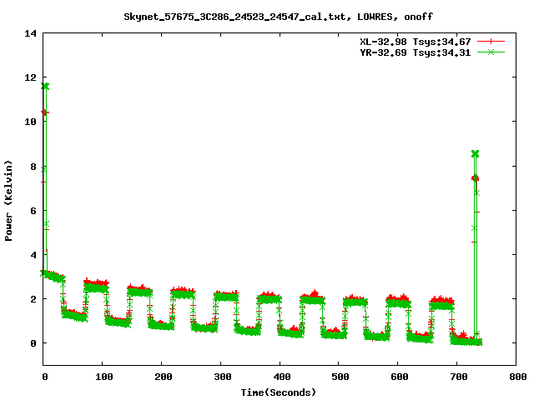This screenshot has width=534, height=400.
Task: Click the y-axis tick label 10
Action: coord(30,122)
